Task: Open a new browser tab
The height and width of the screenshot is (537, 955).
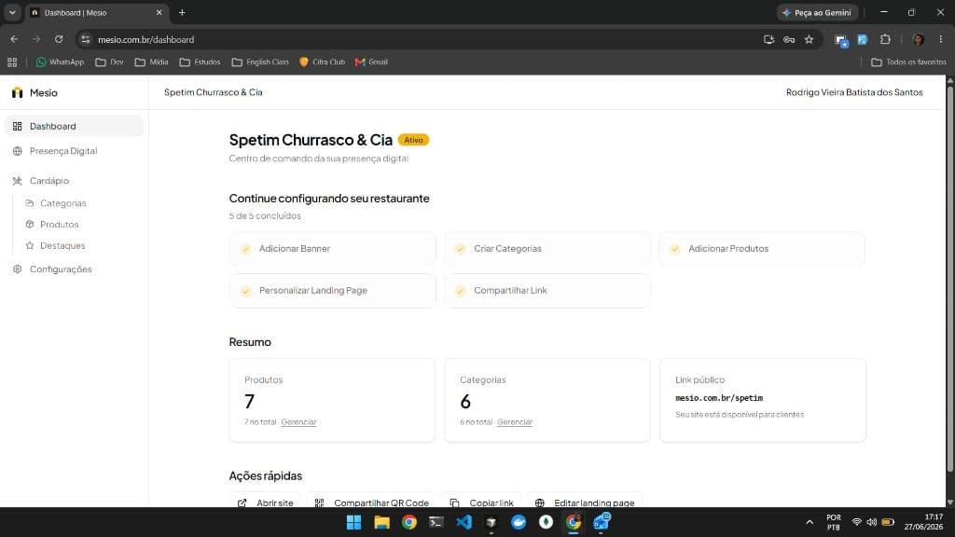Action: (x=182, y=13)
